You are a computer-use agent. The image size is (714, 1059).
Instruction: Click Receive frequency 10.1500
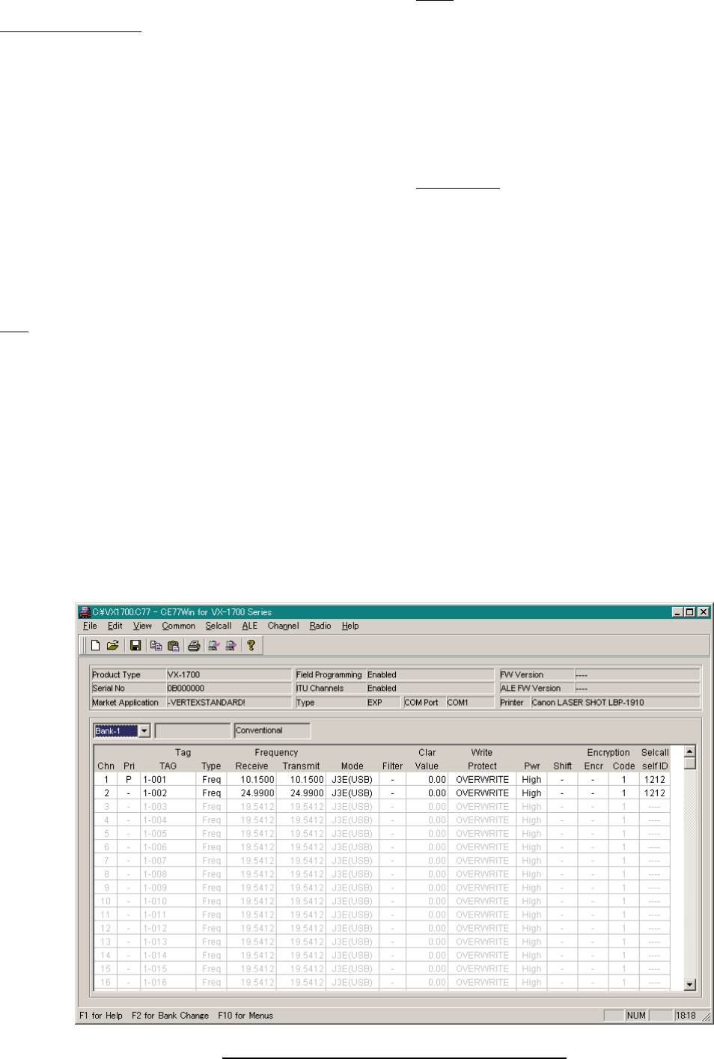pyautogui.click(x=251, y=780)
